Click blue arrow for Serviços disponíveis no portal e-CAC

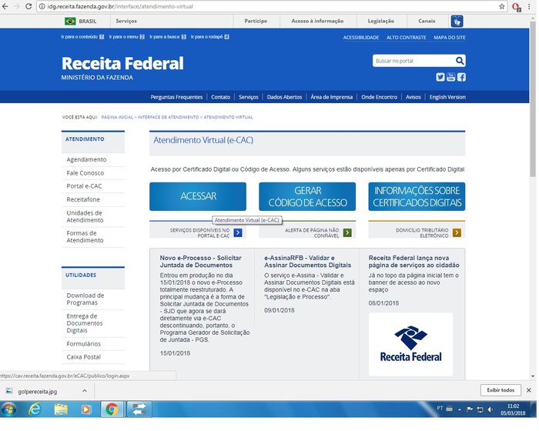237,232
